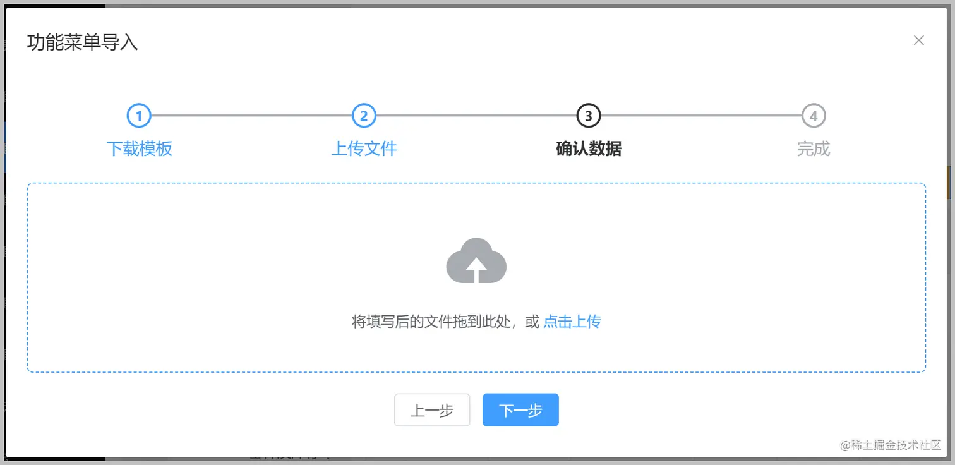Viewport: 955px width, 465px height.
Task: Click the cloud upload icon
Action: [x=476, y=261]
